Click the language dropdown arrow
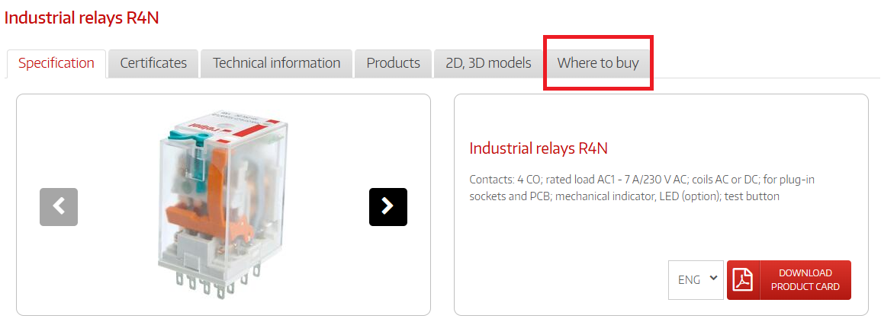Viewport: 881px width, 325px height. tap(713, 278)
